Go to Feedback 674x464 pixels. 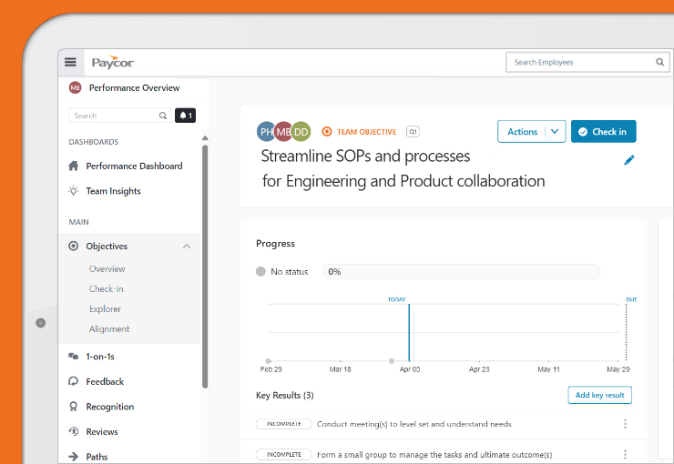(x=105, y=381)
